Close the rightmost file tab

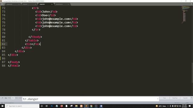pyautogui.click(x=68, y=4)
